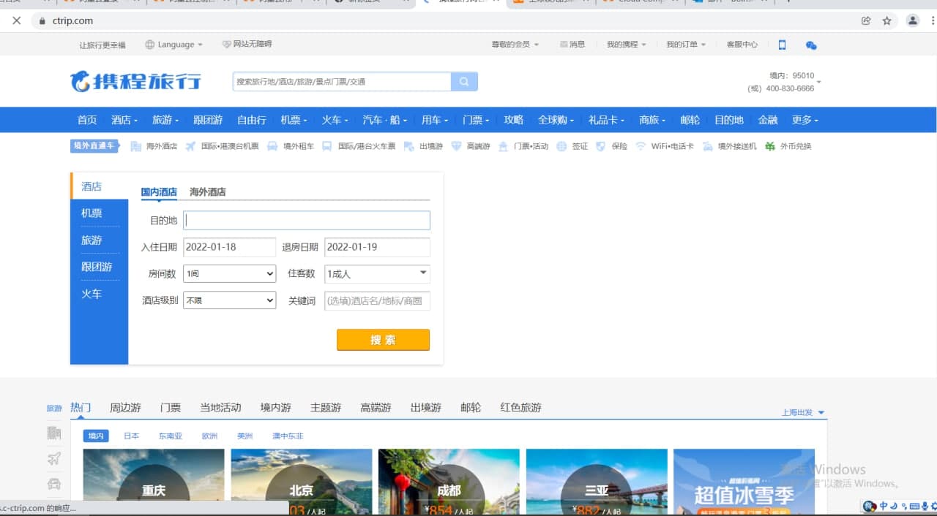Click the 出境游 outbound tour shortcut
The height and width of the screenshot is (516, 937).
pyautogui.click(x=424, y=146)
